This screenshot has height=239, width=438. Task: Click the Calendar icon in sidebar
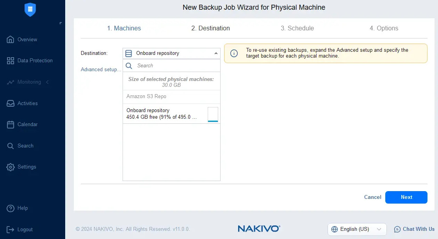[x=11, y=125]
